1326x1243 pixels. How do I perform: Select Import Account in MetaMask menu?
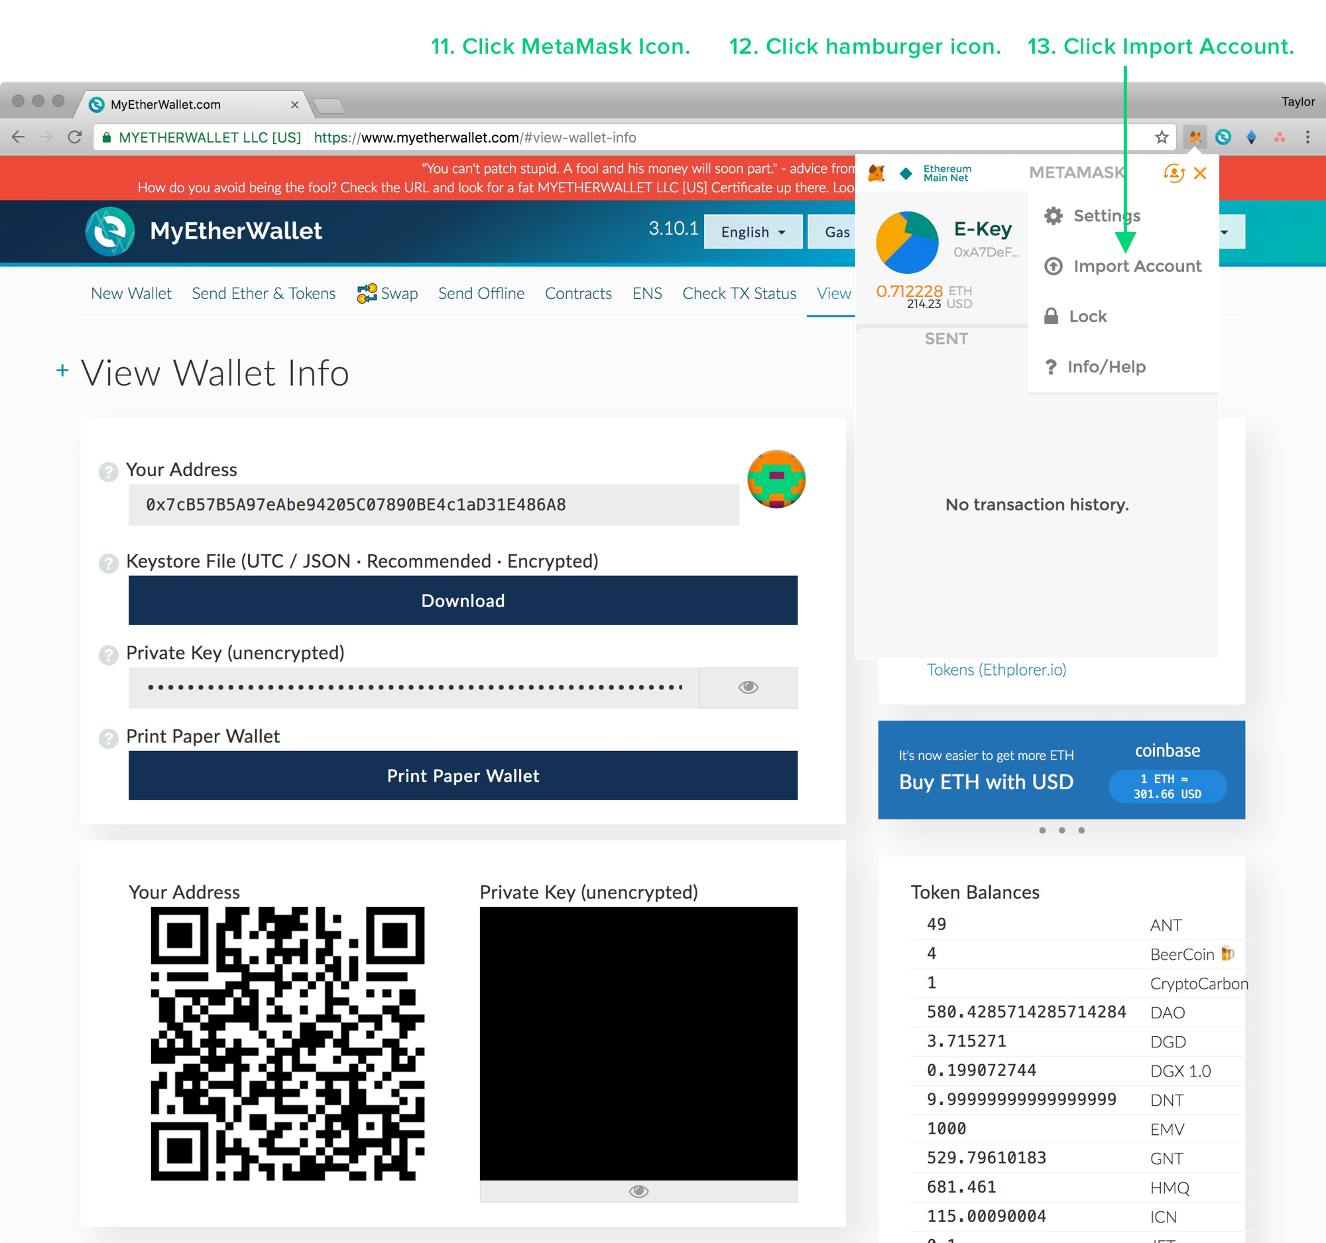(x=1123, y=266)
